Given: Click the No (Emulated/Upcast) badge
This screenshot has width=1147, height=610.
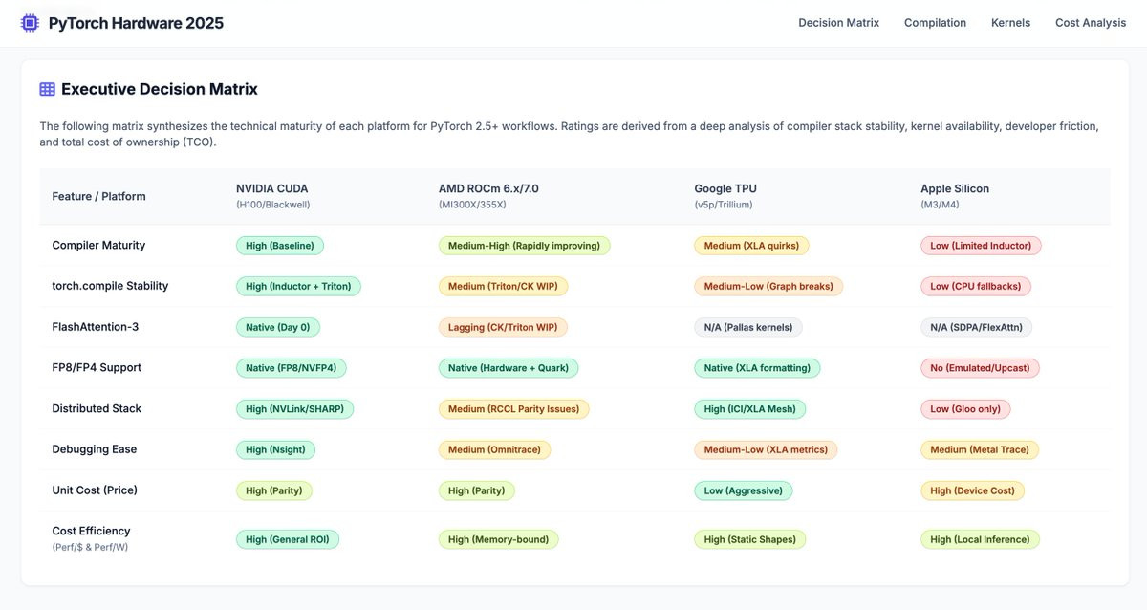Looking at the screenshot, I should pyautogui.click(x=981, y=368).
